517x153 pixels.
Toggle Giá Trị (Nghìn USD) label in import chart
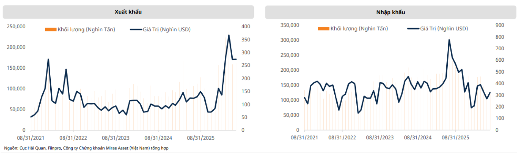tap(444, 29)
